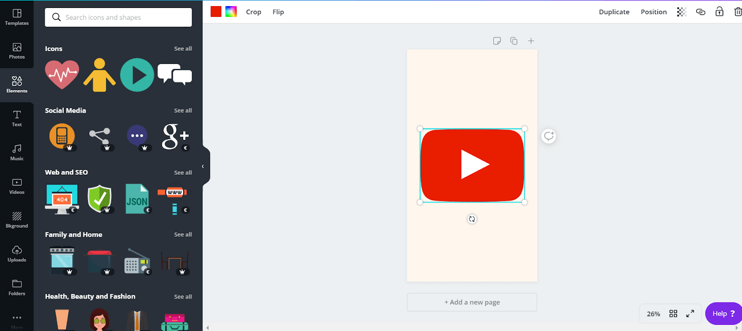This screenshot has width=742, height=331.
Task: Open the rainbow color picker swatch
Action: click(x=231, y=12)
